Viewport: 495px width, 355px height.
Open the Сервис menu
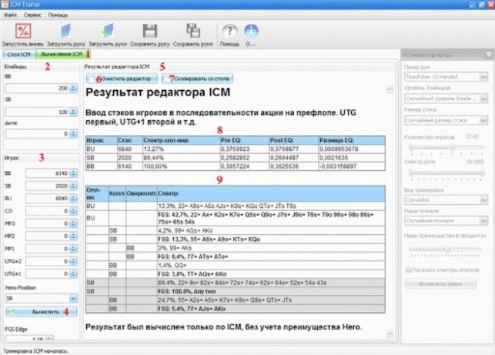32,15
